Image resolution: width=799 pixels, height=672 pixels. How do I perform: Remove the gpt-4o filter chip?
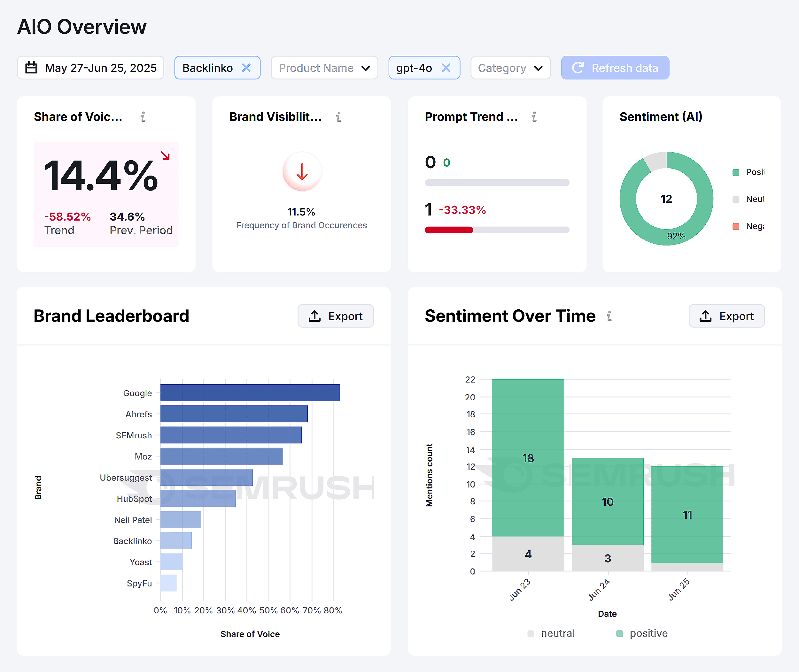pyautogui.click(x=446, y=68)
